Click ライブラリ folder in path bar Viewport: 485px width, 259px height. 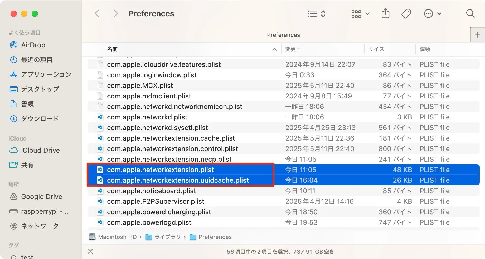point(163,237)
